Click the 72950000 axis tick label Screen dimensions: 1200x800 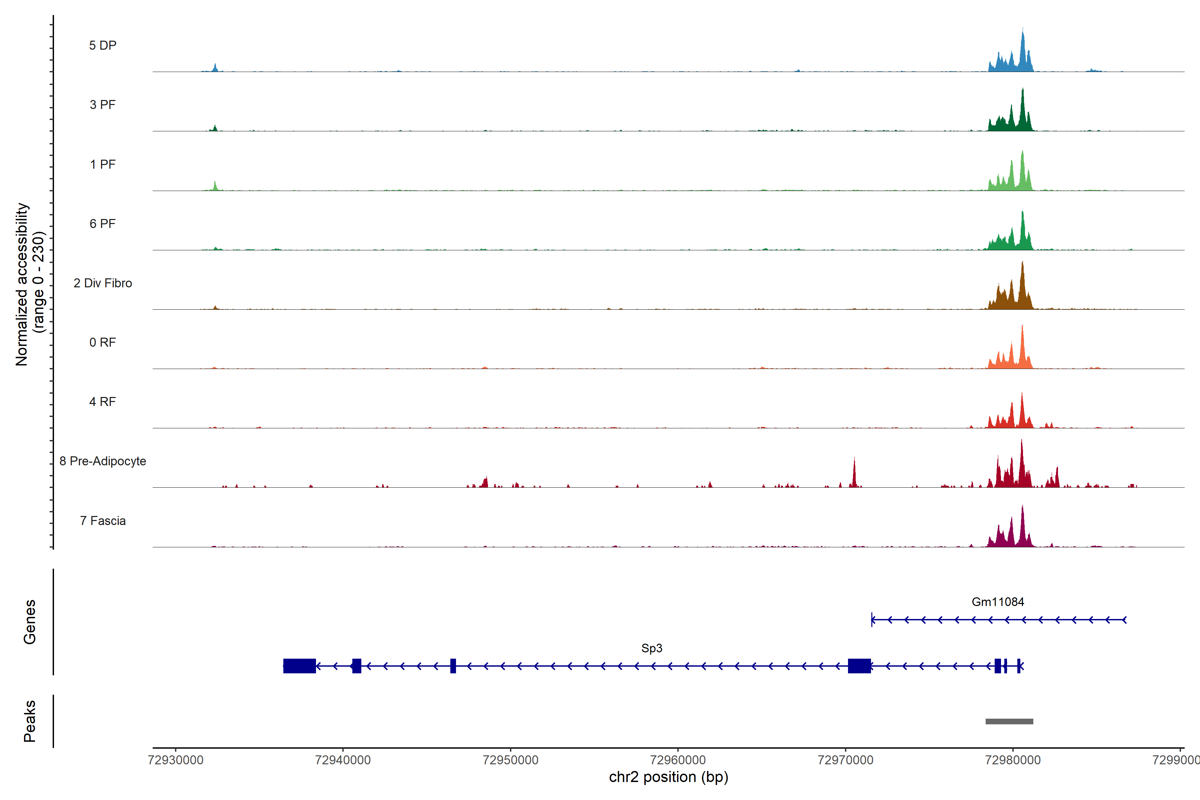pyautogui.click(x=510, y=760)
